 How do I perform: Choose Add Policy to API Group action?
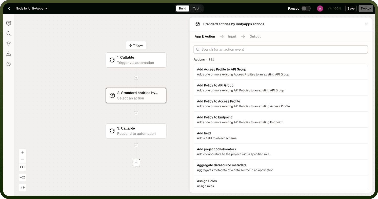[281, 88]
